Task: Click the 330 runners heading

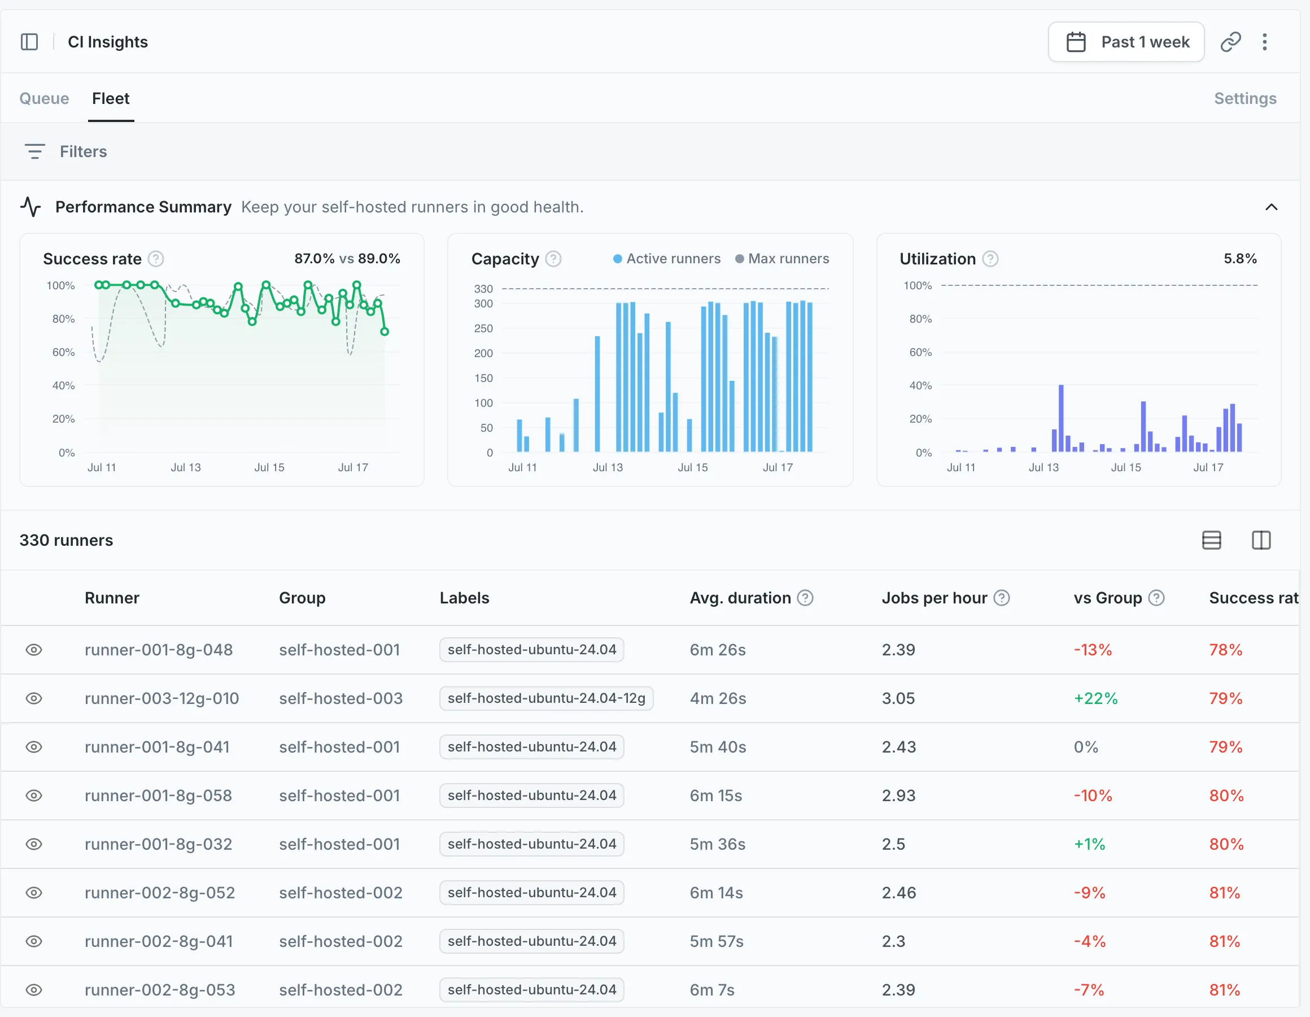Action: click(66, 540)
